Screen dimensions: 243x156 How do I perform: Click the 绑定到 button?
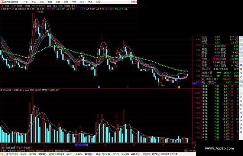tap(27, 148)
